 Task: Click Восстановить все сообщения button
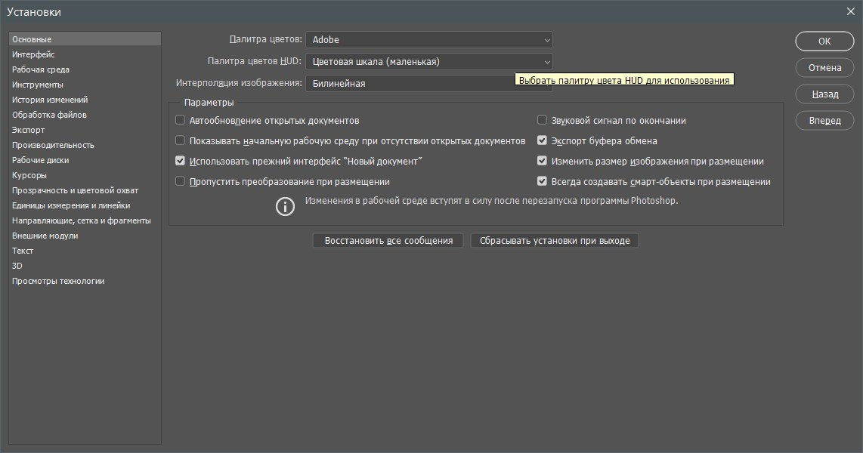click(388, 241)
